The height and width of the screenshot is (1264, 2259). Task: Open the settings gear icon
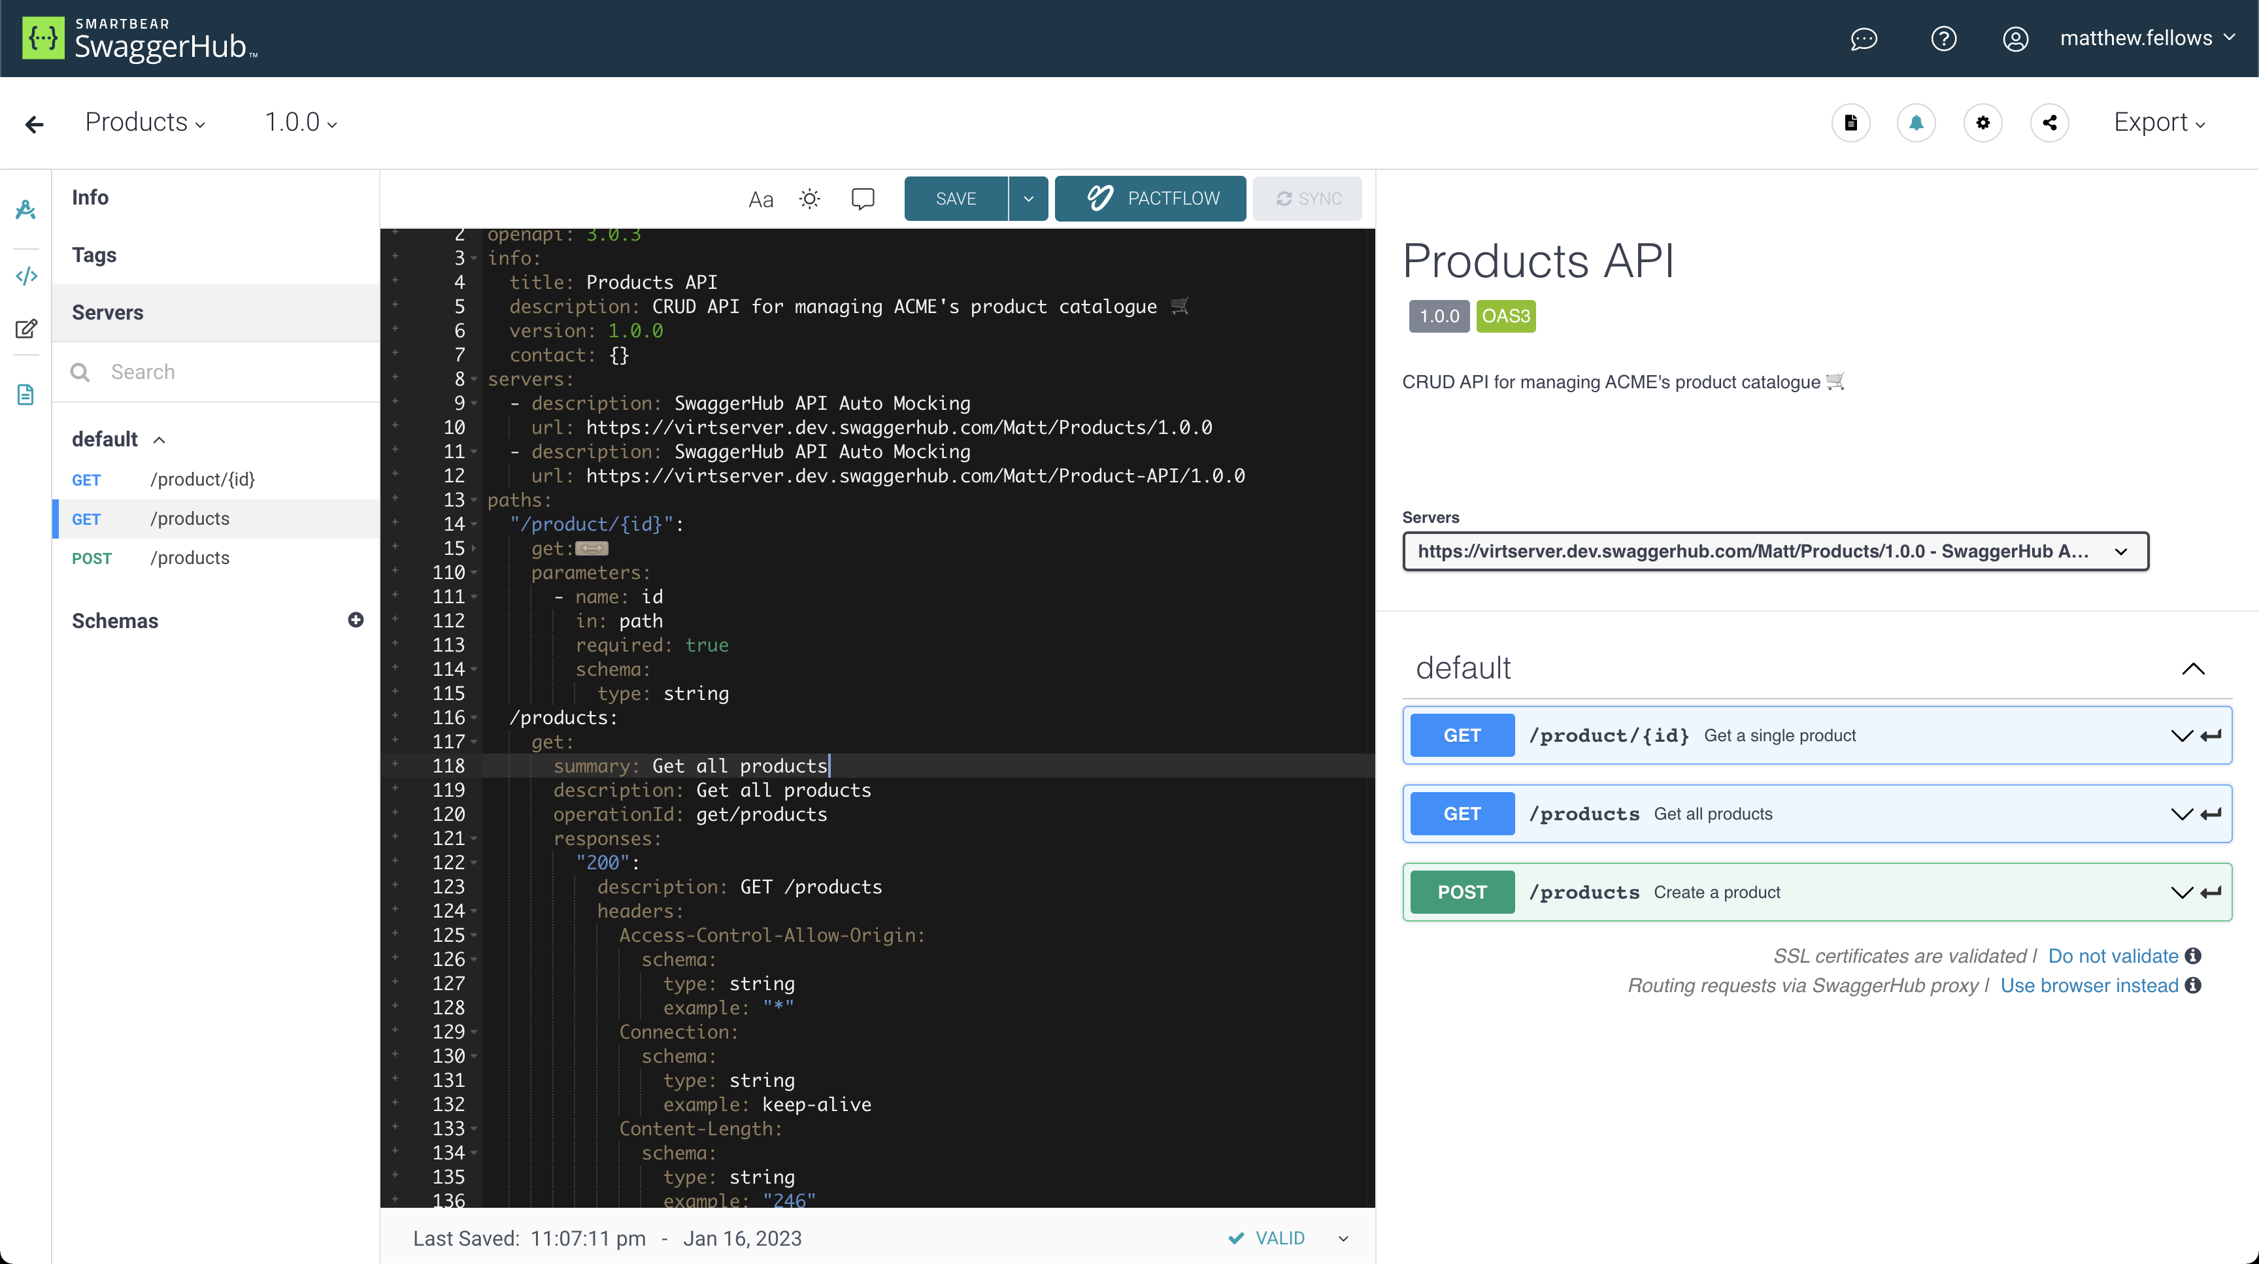point(1984,123)
